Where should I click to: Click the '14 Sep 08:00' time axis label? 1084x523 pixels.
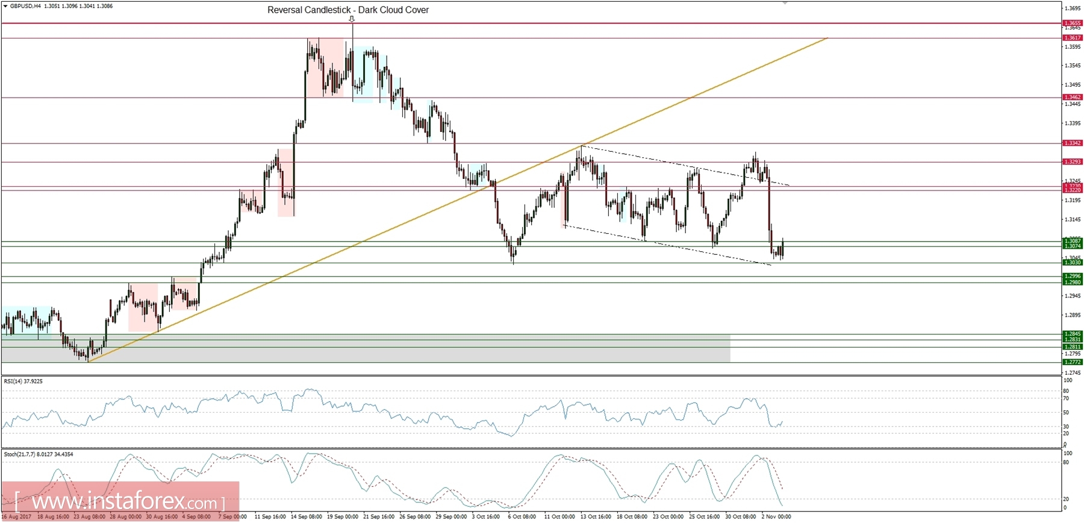pyautogui.click(x=306, y=516)
